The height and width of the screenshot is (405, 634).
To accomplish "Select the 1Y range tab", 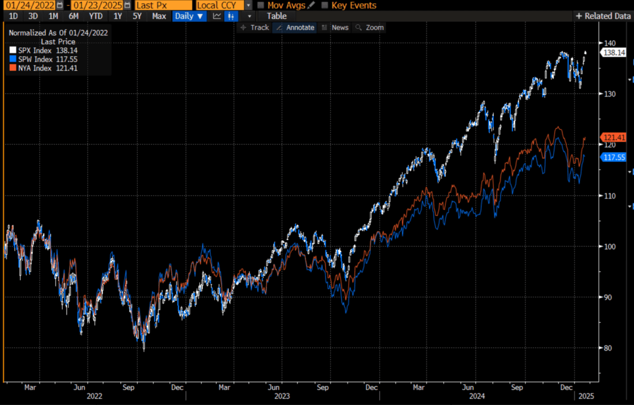I will coord(118,16).
